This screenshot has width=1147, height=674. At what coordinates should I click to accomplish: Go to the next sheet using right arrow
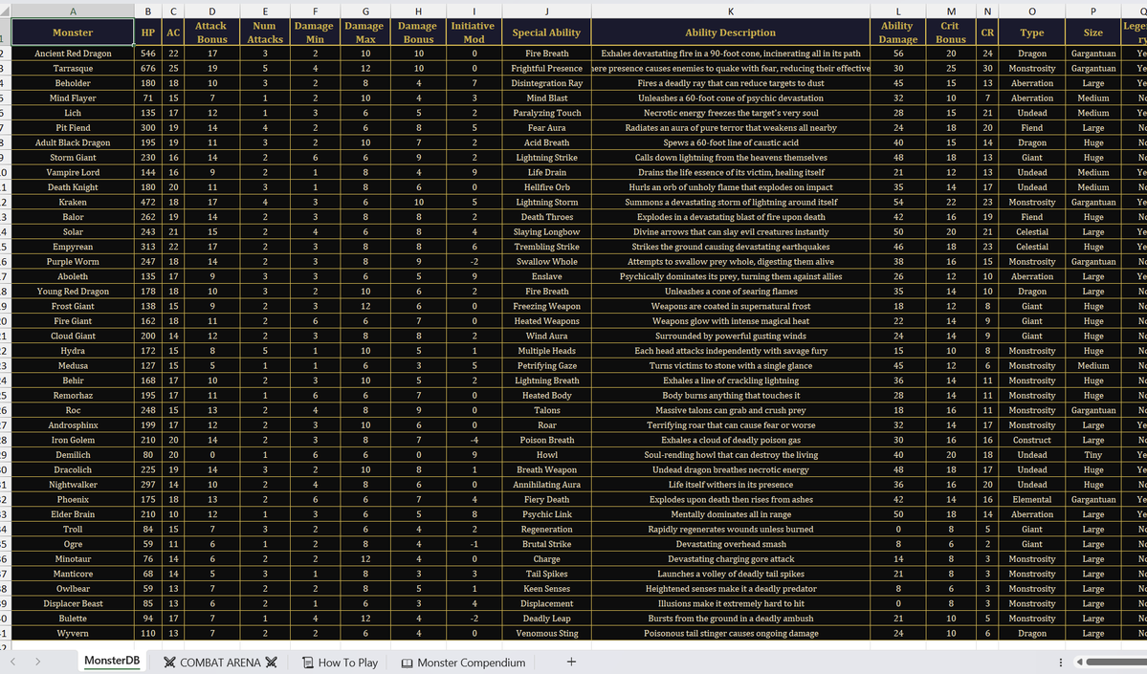(x=35, y=662)
